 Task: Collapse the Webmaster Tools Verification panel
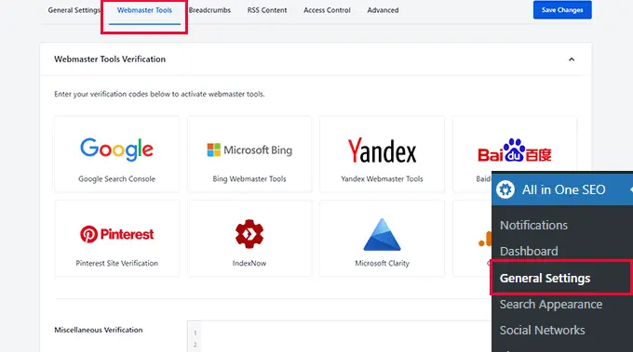[572, 59]
